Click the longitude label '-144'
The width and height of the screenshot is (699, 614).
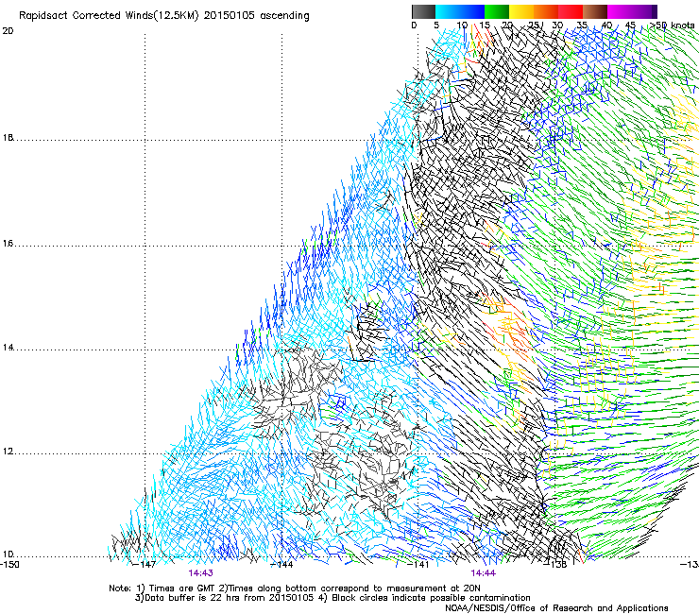click(282, 565)
